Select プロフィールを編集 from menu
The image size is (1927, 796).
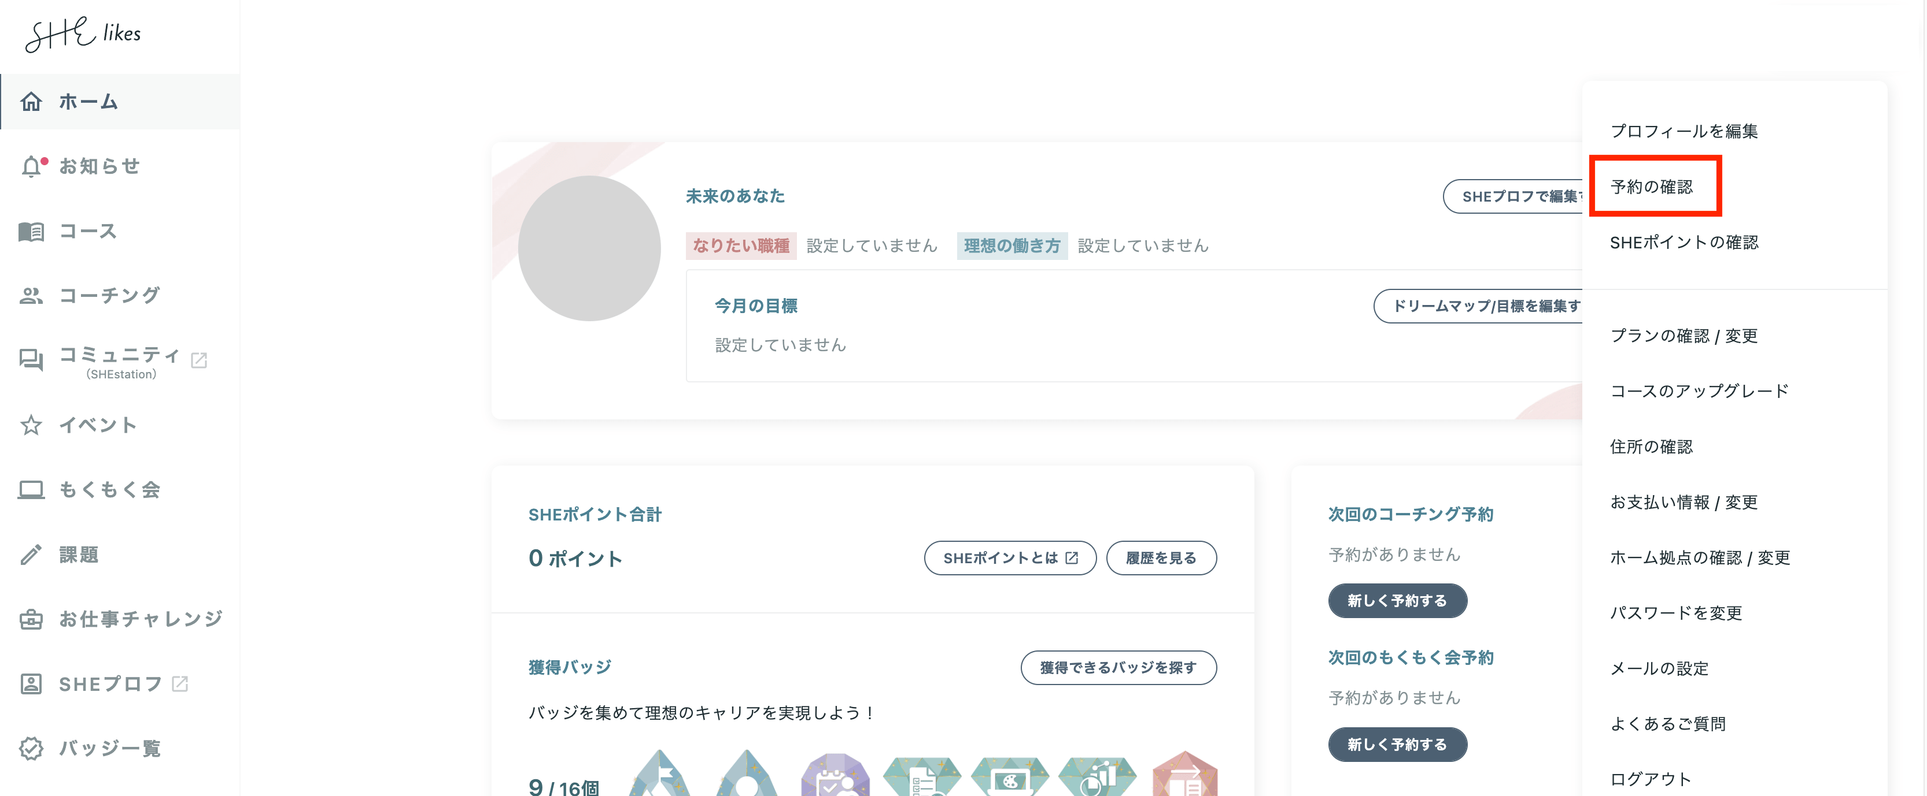coord(1683,132)
